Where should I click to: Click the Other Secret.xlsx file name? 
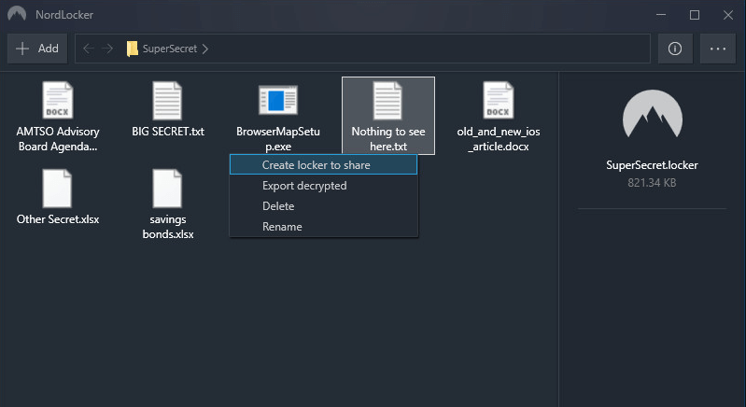pyautogui.click(x=58, y=219)
